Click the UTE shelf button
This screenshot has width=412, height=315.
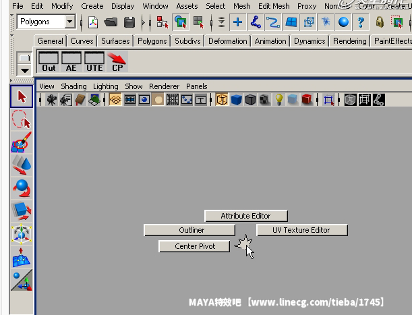(x=94, y=61)
